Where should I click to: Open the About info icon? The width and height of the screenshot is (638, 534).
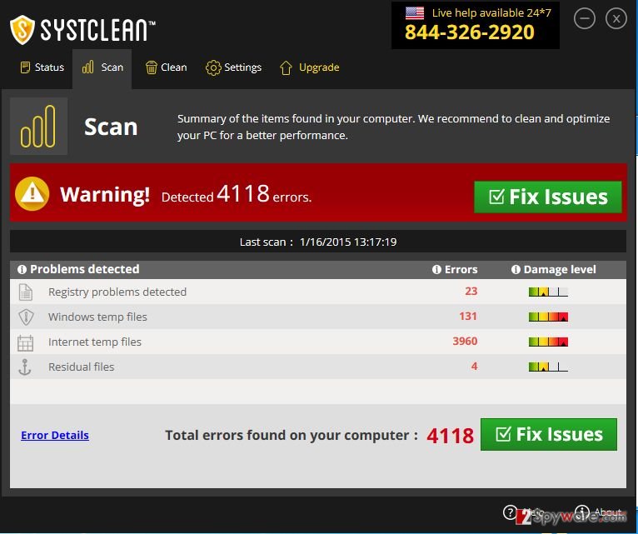(582, 512)
